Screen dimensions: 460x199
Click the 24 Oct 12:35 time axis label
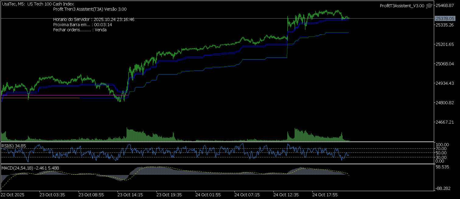point(286,194)
